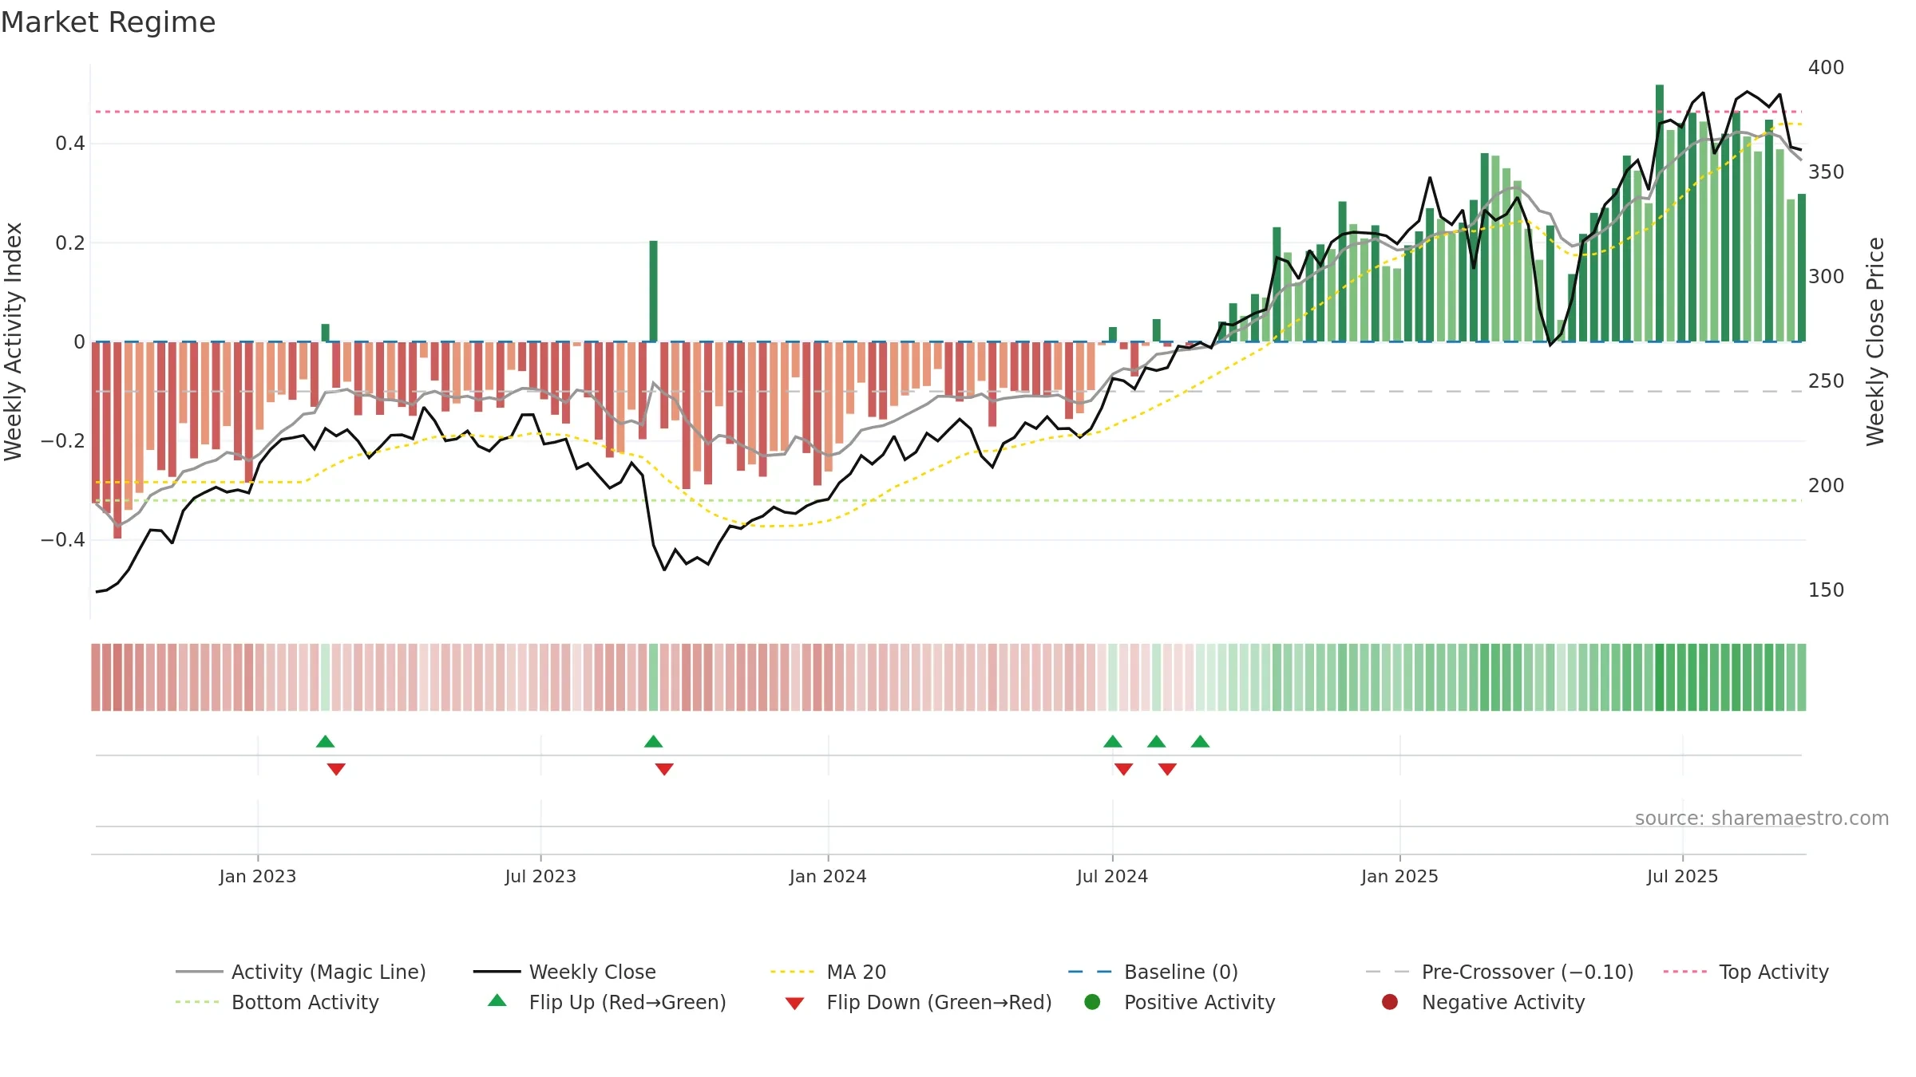Image resolution: width=1916 pixels, height=1077 pixels.
Task: Select the flip-down marker after Jan 2023
Action: [336, 769]
